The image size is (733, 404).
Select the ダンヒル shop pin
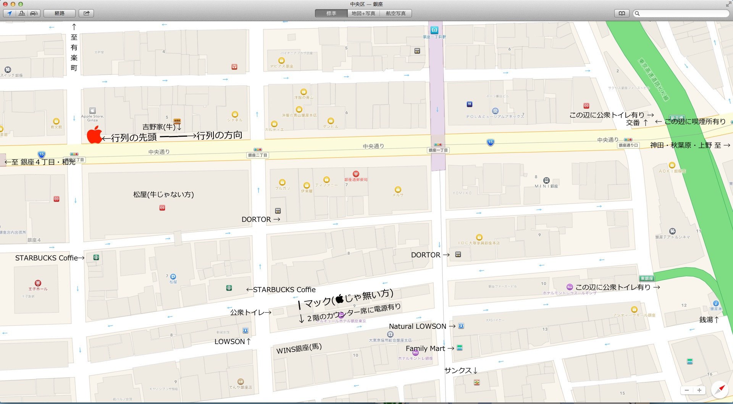(x=331, y=121)
